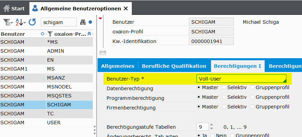302x137 pixels.
Task: Select the row with profile TC
Action: tap(46, 114)
